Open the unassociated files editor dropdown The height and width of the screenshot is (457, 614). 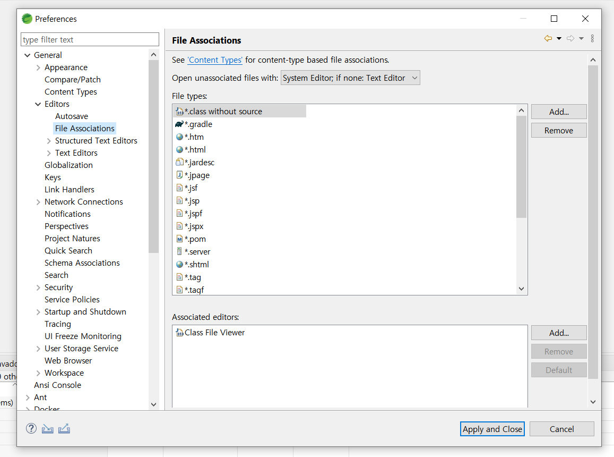[350, 78]
